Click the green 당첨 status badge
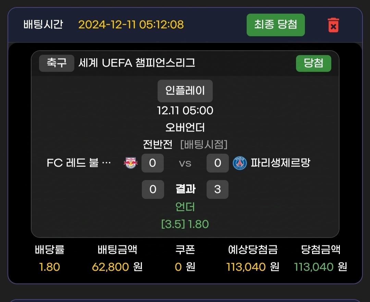This screenshot has height=302, width=370. tap(313, 63)
